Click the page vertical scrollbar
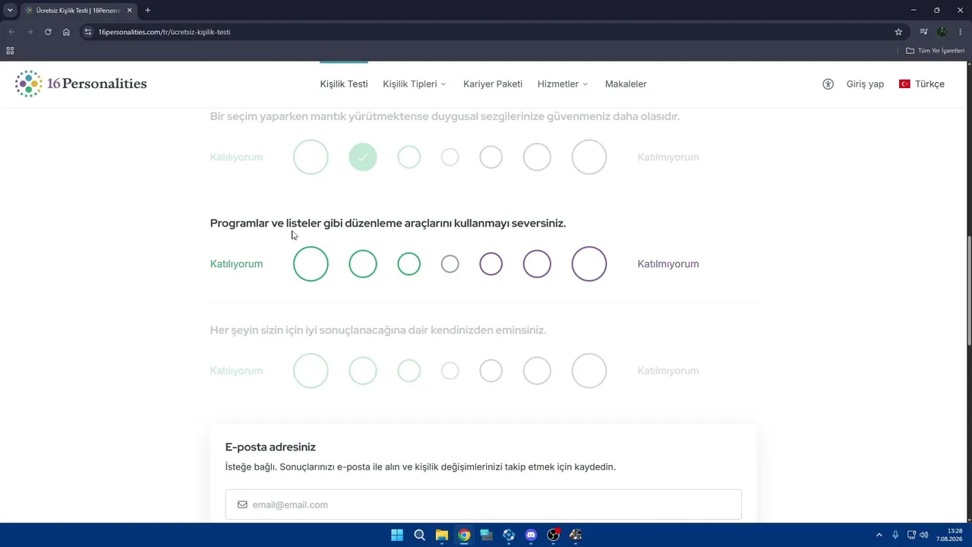Screen dimensions: 972x547 (968, 292)
